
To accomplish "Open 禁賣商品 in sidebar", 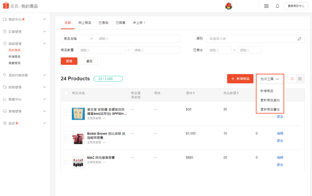I will (15, 63).
